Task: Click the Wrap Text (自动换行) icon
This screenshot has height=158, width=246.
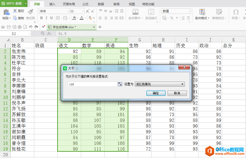Action: (x=151, y=12)
